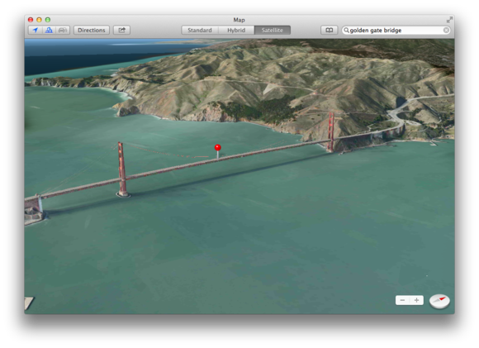This screenshot has height=348, width=479.
Task: Click the current location arrow icon
Action: click(x=36, y=31)
